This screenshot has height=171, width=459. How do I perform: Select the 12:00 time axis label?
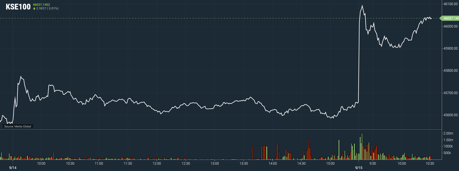tap(157, 164)
